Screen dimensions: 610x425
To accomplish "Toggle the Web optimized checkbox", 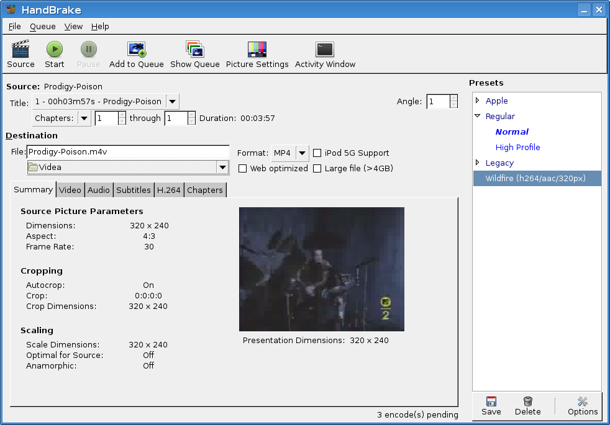I will [x=242, y=169].
